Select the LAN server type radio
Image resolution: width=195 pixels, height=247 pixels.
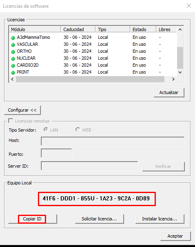pyautogui.click(x=46, y=130)
